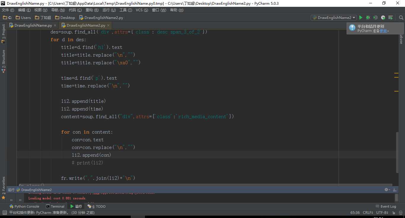Open the 运行 (U) menu

tap(109, 10)
